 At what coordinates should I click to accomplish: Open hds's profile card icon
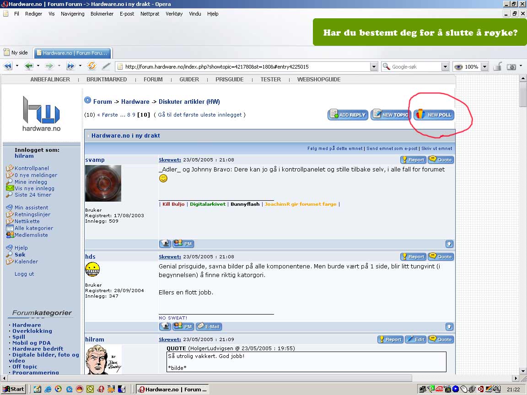pyautogui.click(x=165, y=326)
